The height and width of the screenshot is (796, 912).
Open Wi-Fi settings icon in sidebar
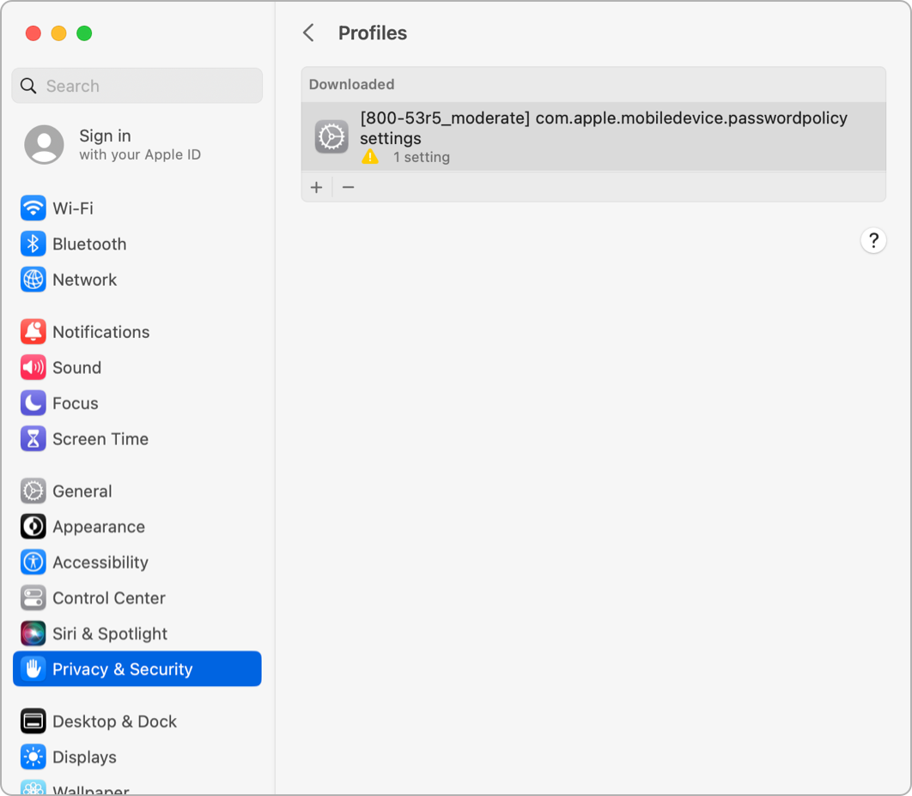33,208
